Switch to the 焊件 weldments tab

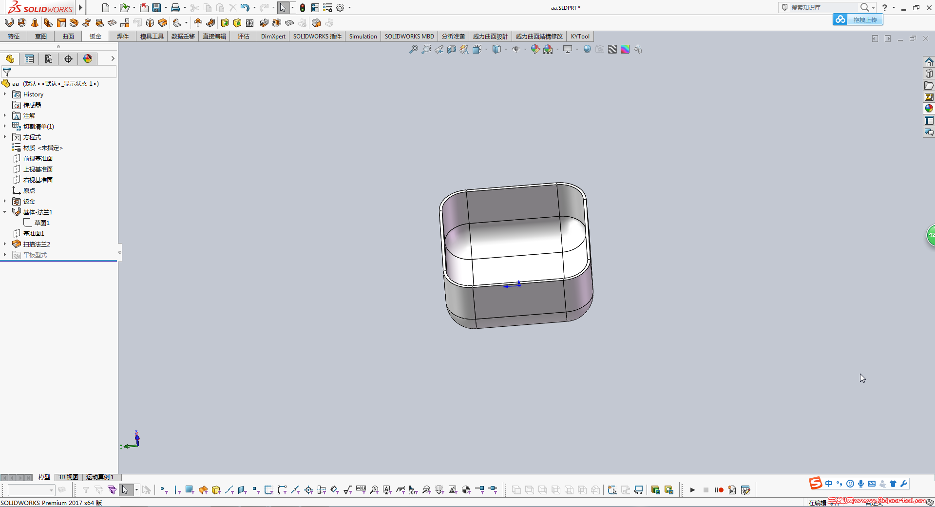point(123,37)
